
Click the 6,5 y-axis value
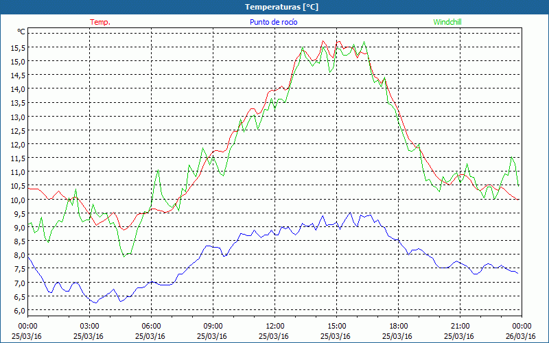tap(19, 297)
